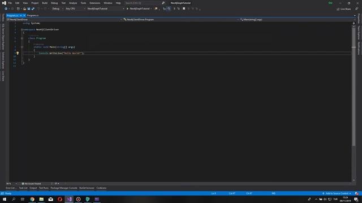
Task: Click the Save All icon in the toolbar
Action: click(x=33, y=9)
